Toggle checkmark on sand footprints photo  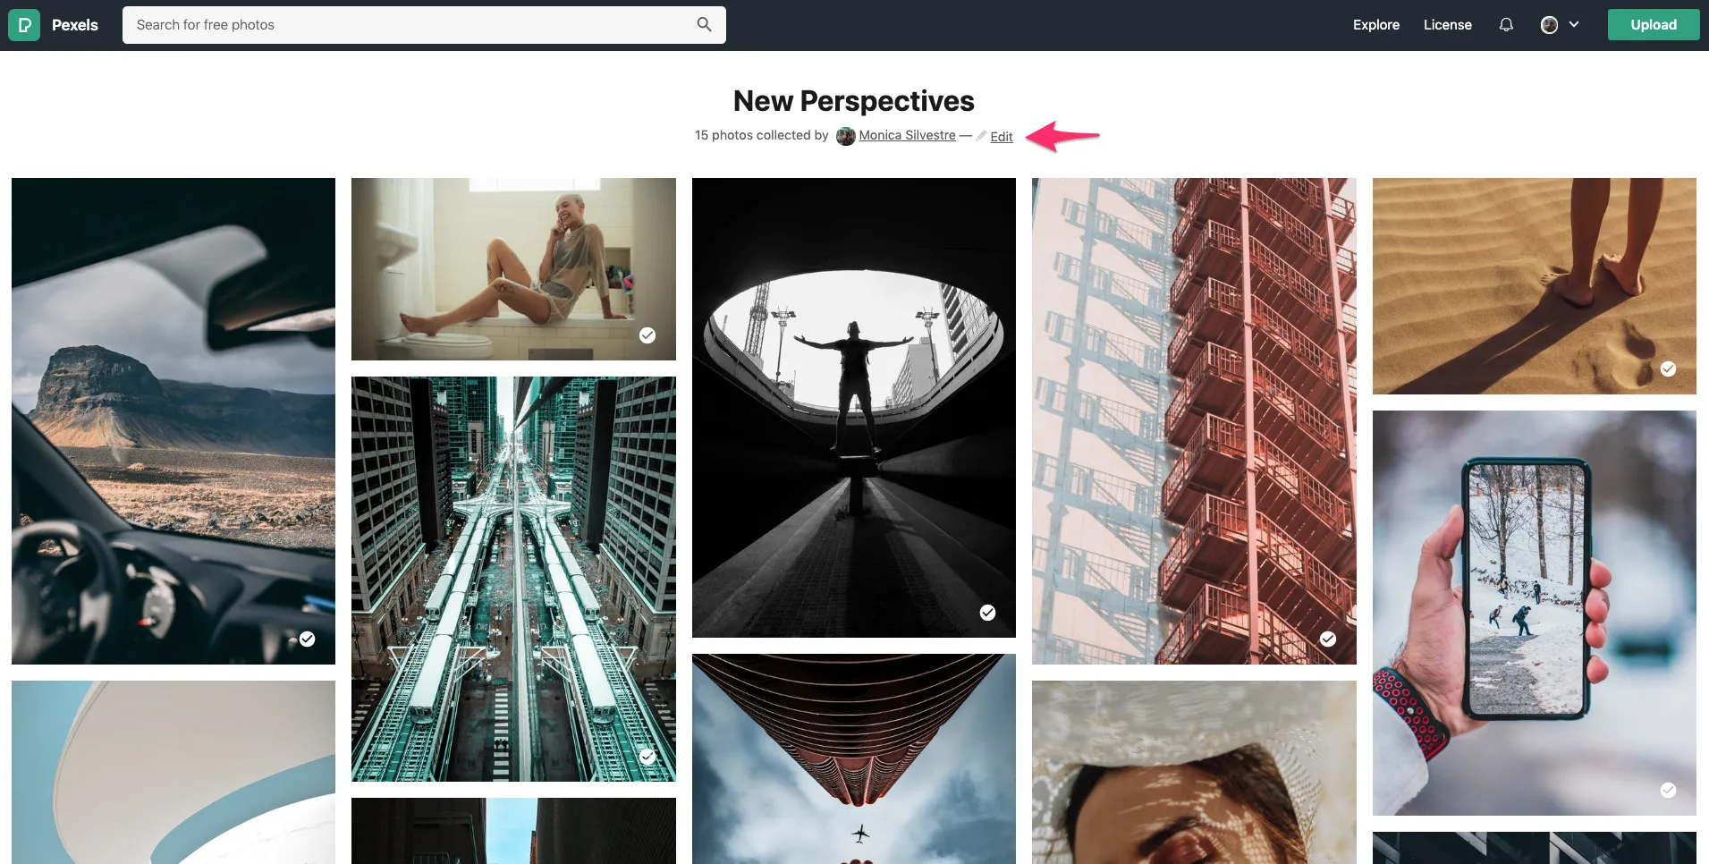1668,368
